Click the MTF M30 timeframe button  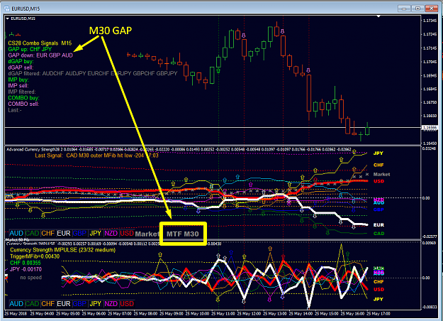tap(183, 234)
